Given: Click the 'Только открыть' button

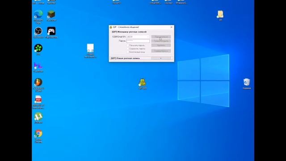Looking at the screenshot, I should 161,41.
